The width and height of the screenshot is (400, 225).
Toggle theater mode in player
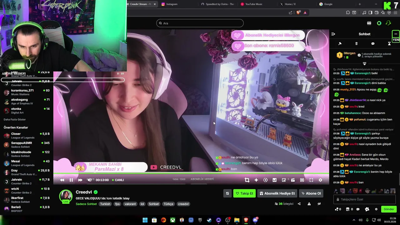(x=302, y=180)
